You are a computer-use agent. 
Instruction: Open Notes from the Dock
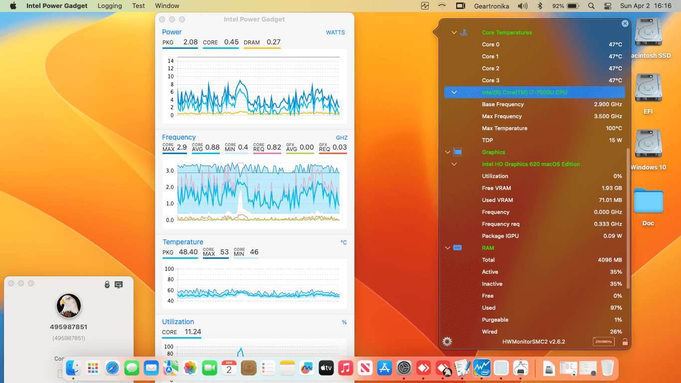[x=287, y=368]
